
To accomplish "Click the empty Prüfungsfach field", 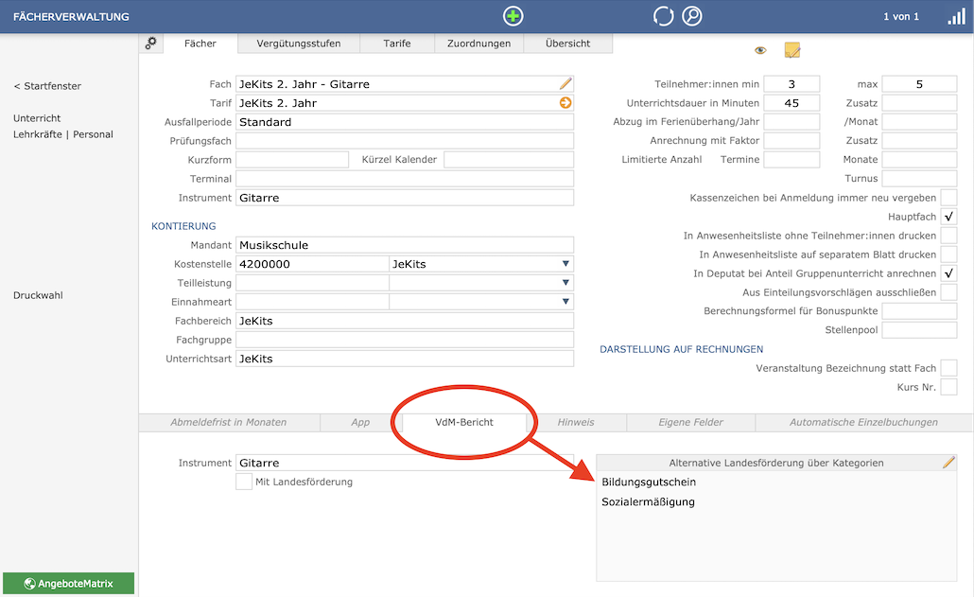I will click(x=405, y=141).
